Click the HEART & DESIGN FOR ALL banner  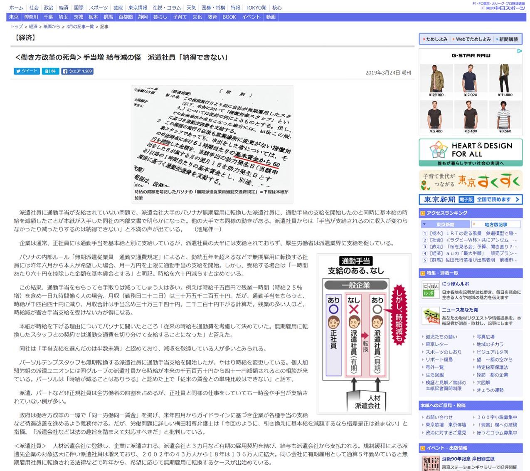(x=471, y=152)
